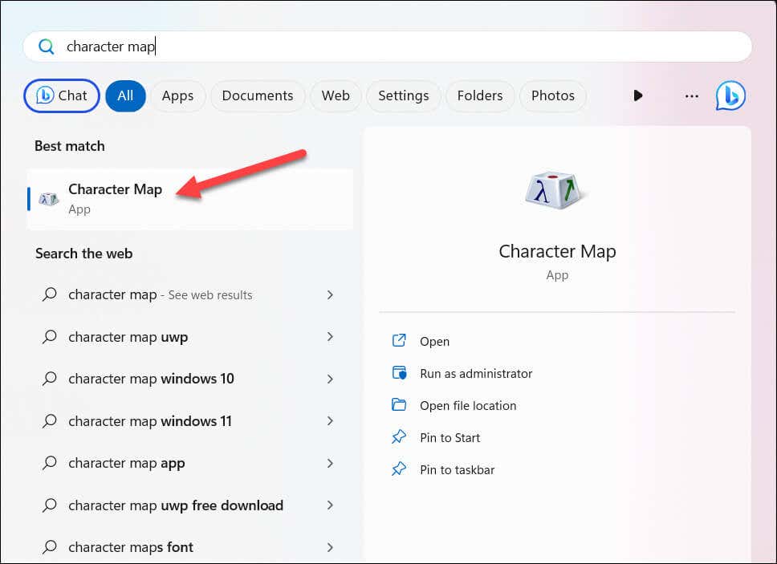Viewport: 777px width, 564px height.
Task: Open Bing Chat button
Action: pos(62,95)
